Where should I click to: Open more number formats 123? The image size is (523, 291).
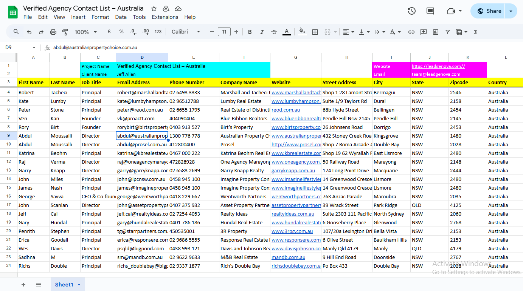(x=158, y=32)
